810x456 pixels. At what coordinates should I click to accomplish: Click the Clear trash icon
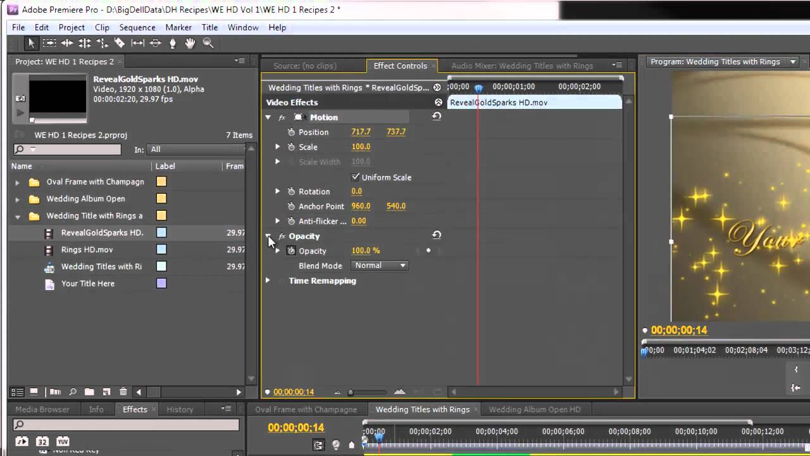[x=123, y=392]
